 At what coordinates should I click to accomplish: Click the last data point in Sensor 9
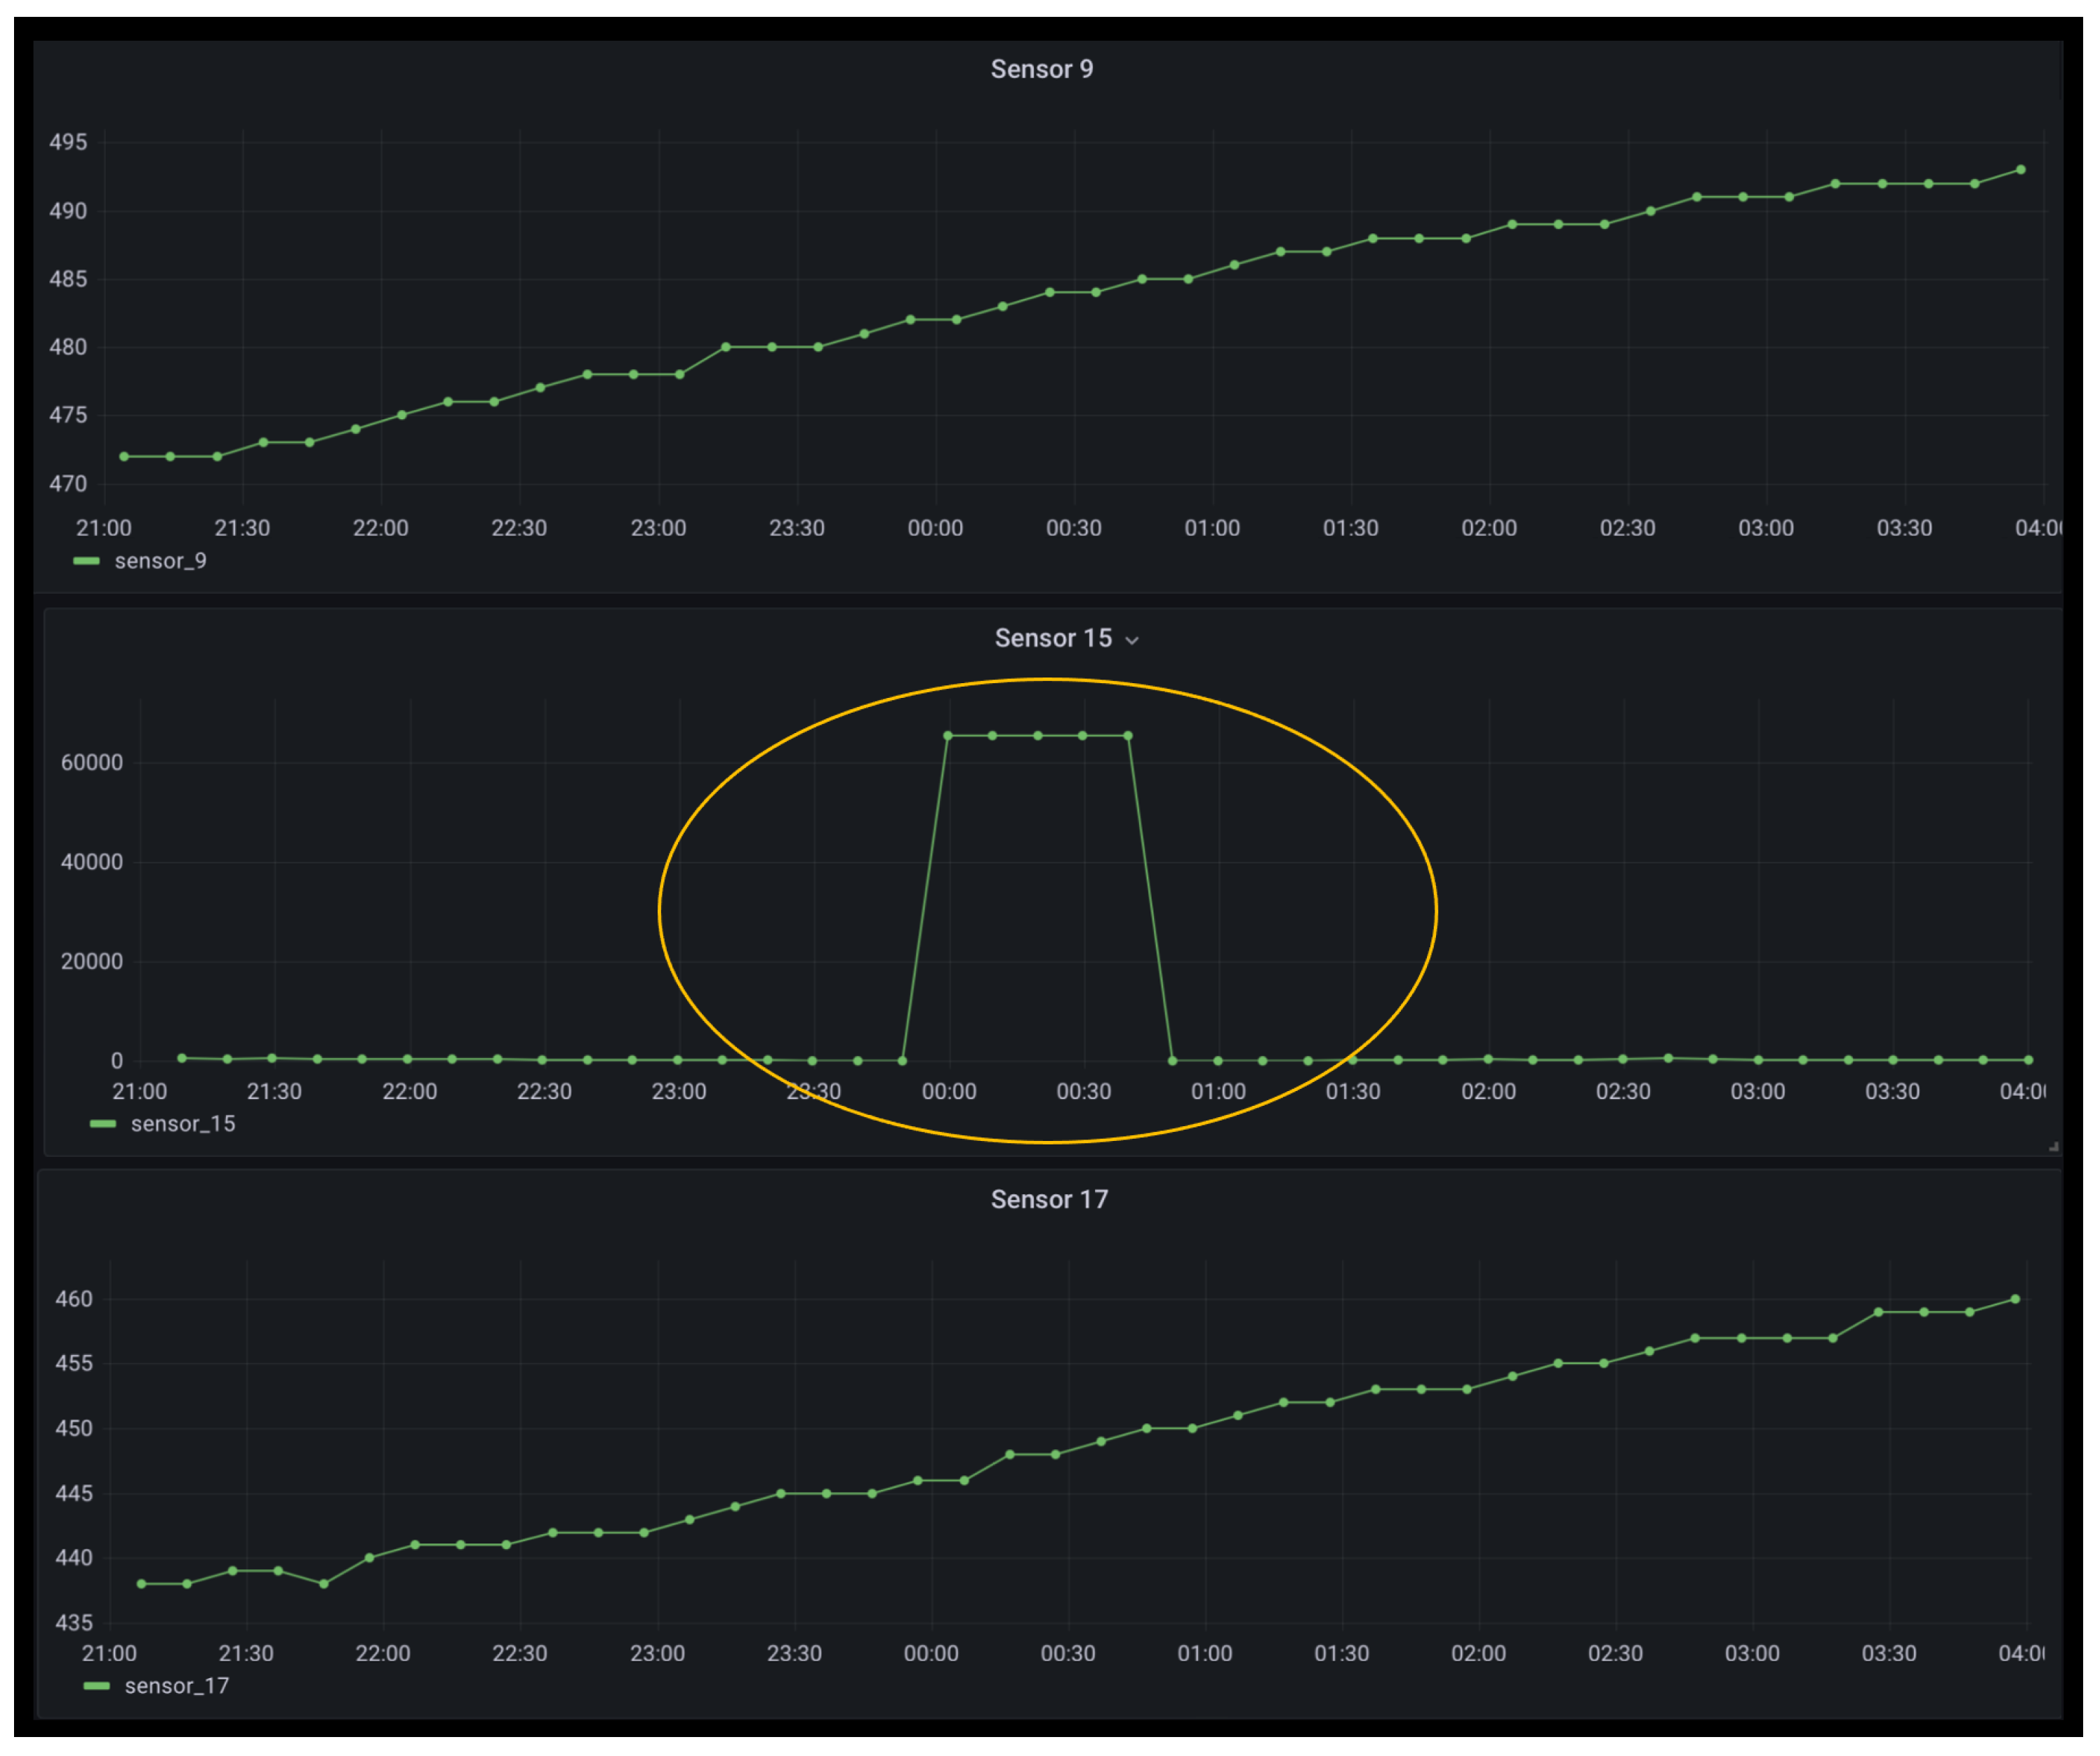pos(2021,170)
